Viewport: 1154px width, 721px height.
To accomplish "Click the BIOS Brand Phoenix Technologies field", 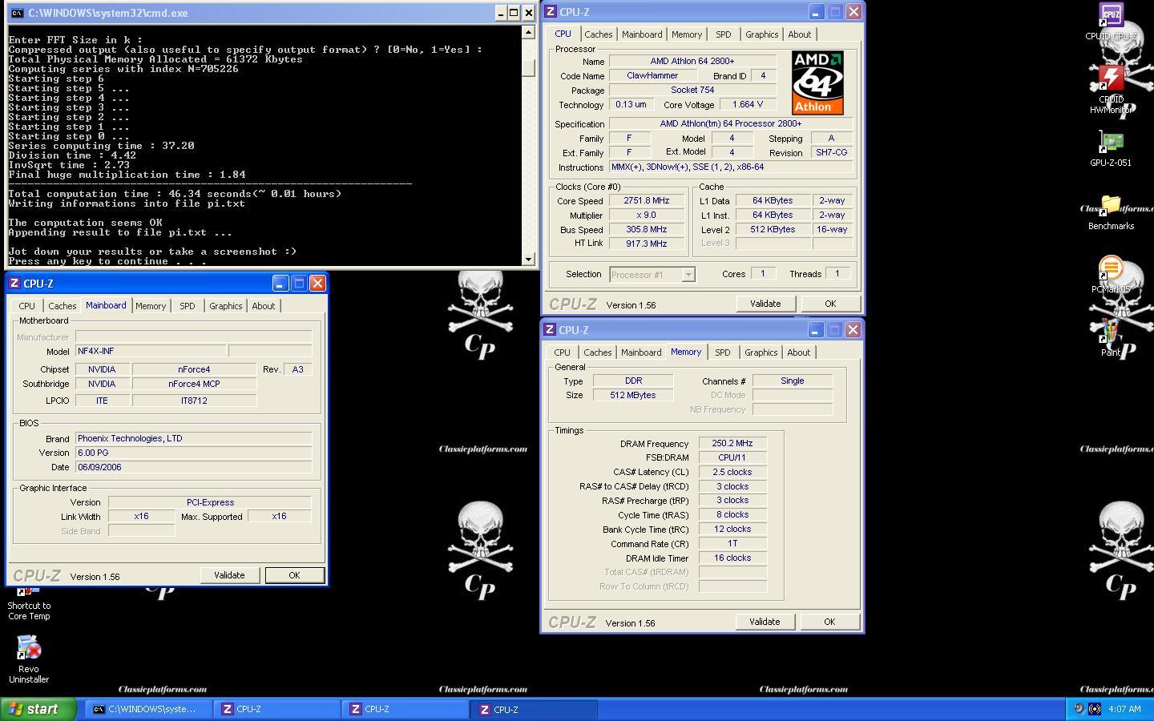I will (x=193, y=439).
